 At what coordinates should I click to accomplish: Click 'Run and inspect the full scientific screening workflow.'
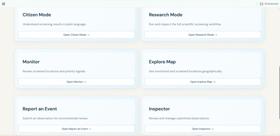click(185, 24)
